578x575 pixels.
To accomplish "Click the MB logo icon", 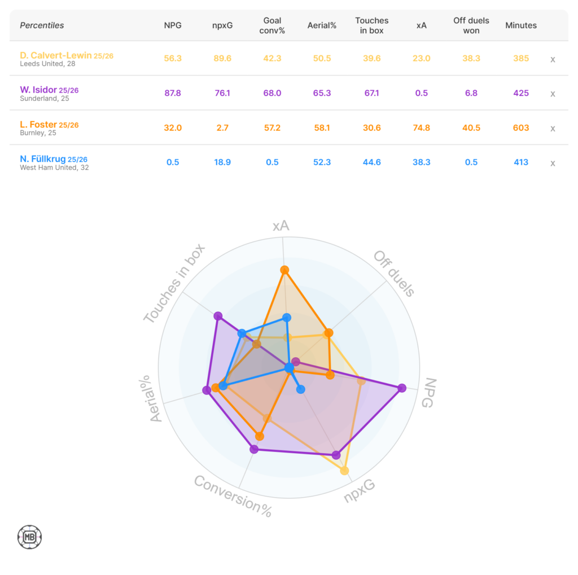I will 29,537.
